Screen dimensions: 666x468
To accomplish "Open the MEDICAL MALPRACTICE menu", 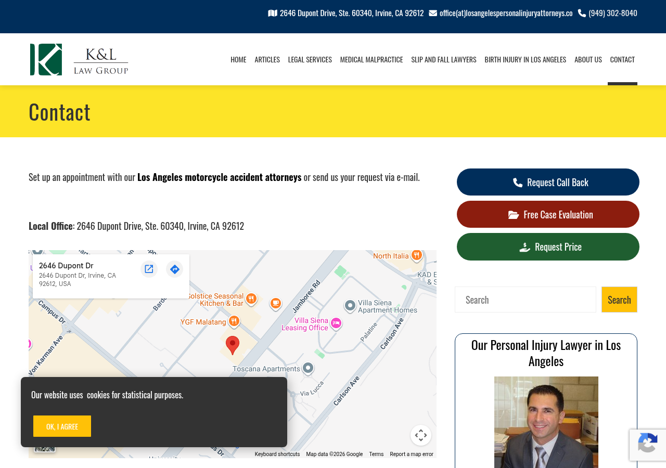I will [372, 59].
